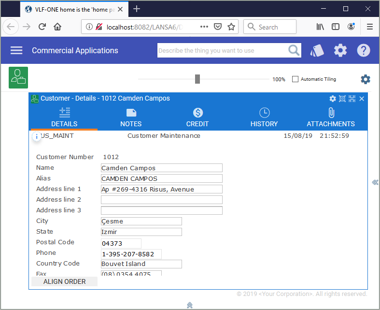The height and width of the screenshot is (310, 380).
Task: Open Firefox page actions ellipsis menu
Action: coord(204,27)
